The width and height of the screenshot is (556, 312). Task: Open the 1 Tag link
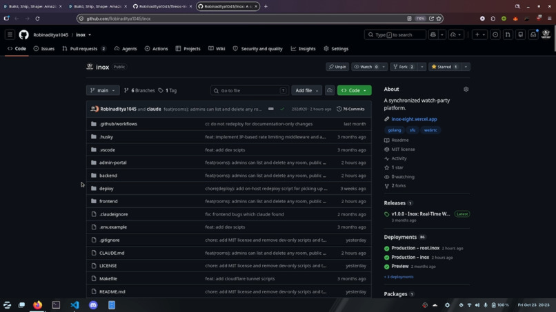coord(168,90)
